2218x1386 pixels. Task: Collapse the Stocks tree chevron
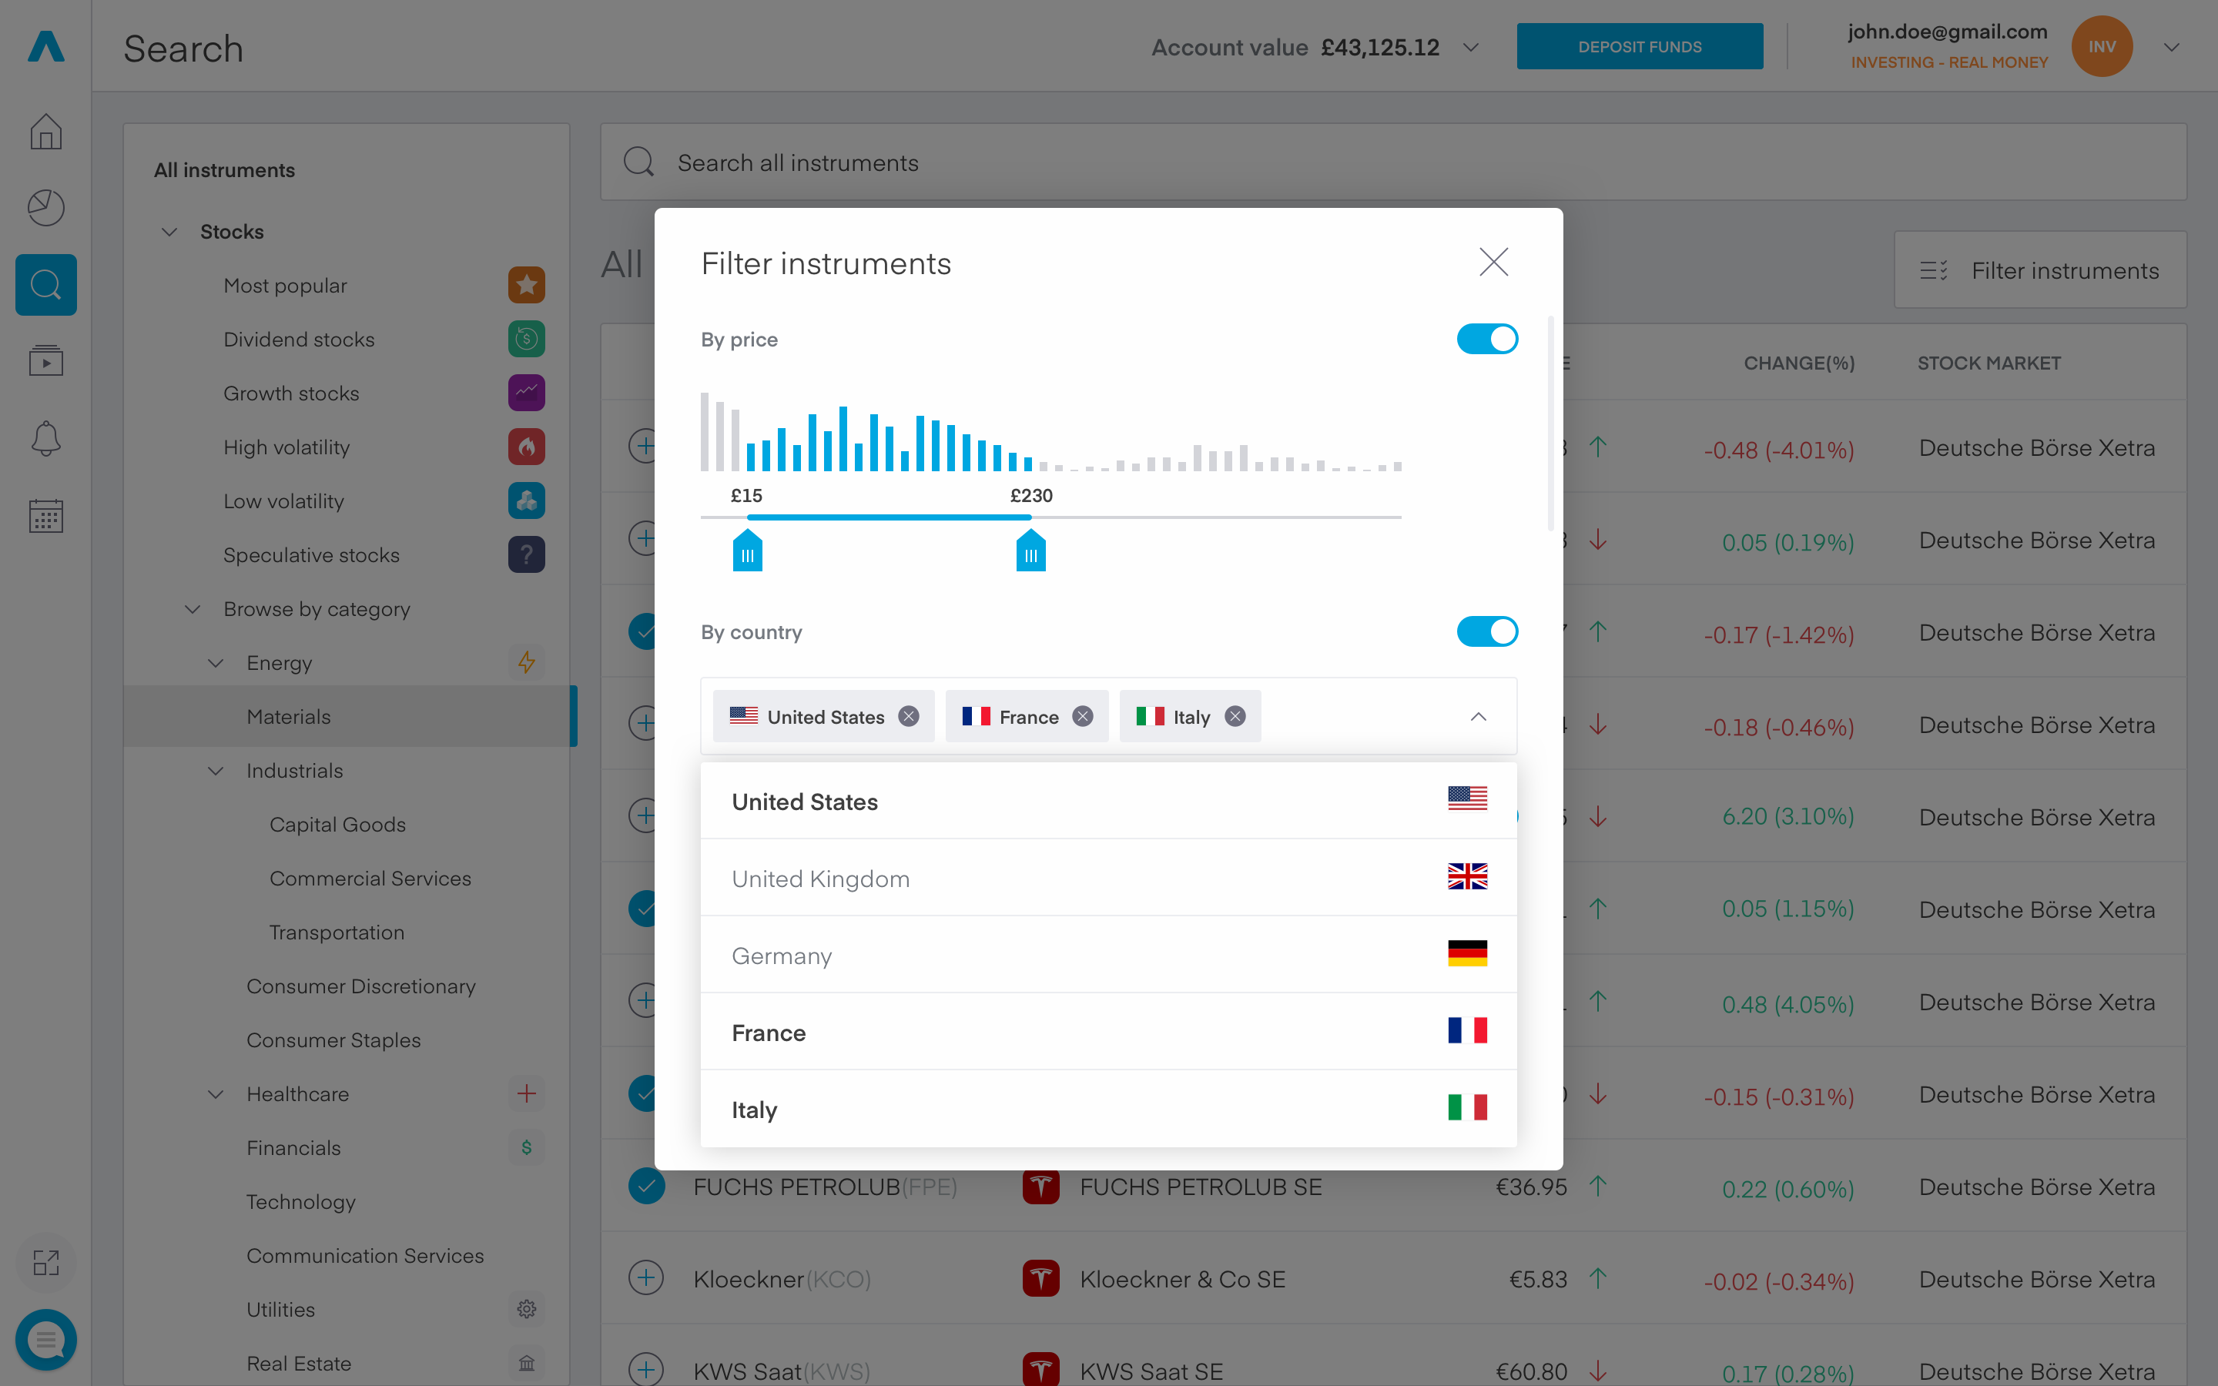point(169,232)
